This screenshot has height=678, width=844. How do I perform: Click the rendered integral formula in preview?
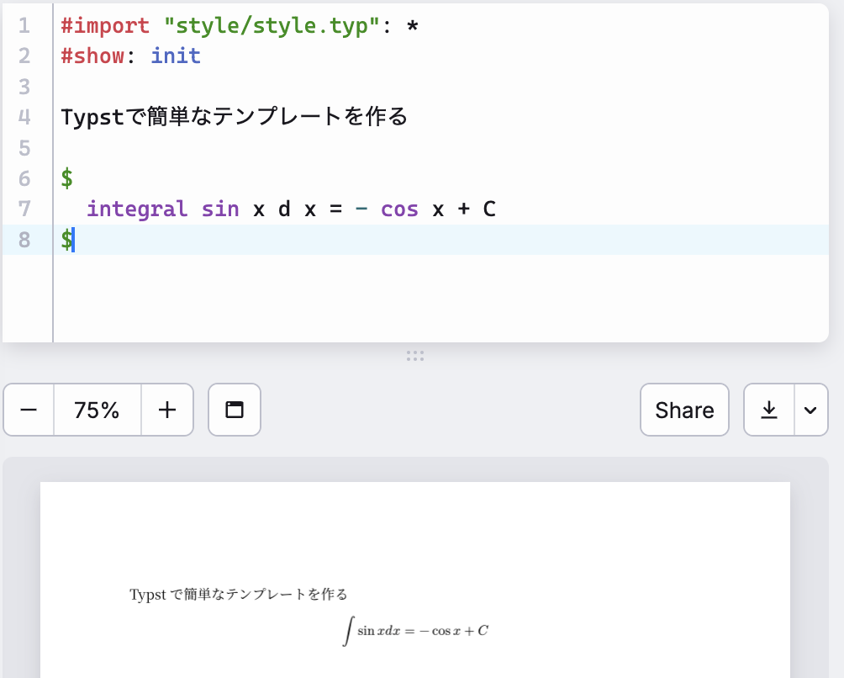[415, 629]
